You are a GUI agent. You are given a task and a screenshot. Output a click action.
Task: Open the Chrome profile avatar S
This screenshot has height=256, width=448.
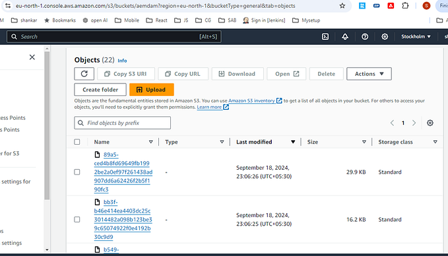click(x=426, y=5)
